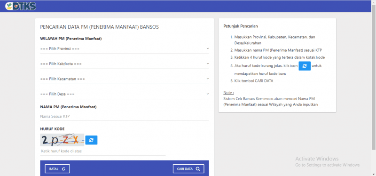The image size is (376, 176).
Task: Click the Note : text
Action: coord(228,93)
